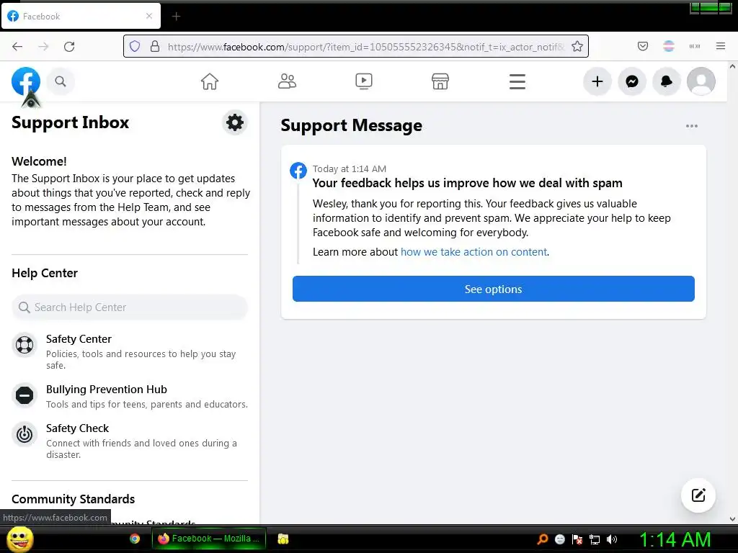Click the page scrollbar down arrow

[732, 519]
